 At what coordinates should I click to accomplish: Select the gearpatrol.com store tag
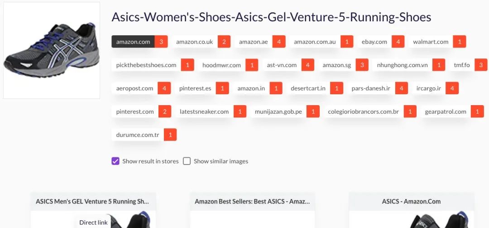[x=445, y=112]
